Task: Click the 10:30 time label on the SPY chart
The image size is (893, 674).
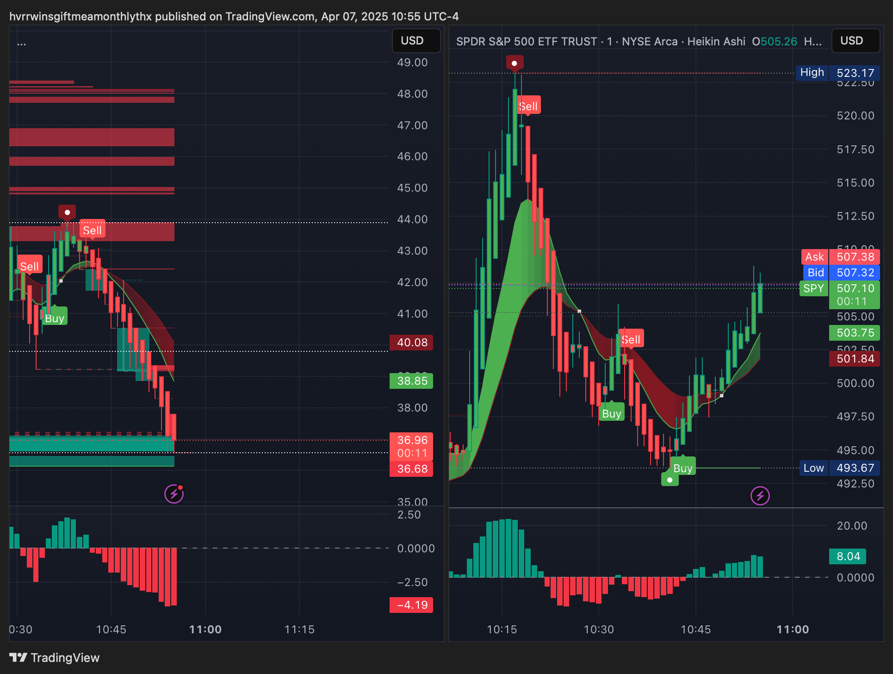Action: tap(599, 630)
